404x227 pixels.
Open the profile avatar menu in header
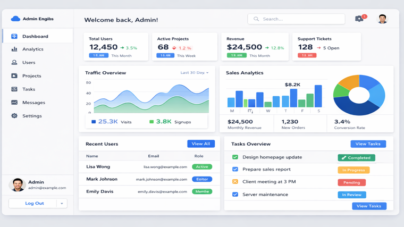tap(382, 19)
